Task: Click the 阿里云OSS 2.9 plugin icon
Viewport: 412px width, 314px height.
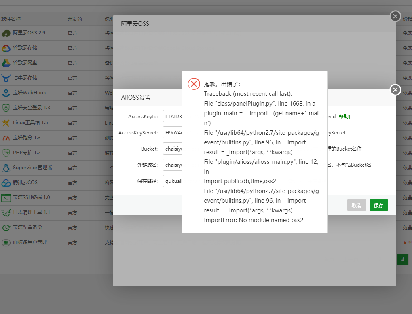Action: pos(6,33)
